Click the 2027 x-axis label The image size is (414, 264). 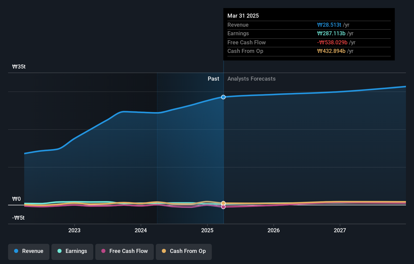pos(340,230)
